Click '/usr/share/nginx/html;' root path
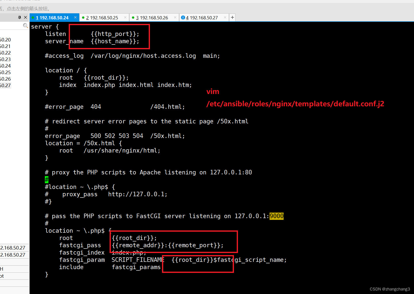The width and height of the screenshot is (414, 294). 122,151
